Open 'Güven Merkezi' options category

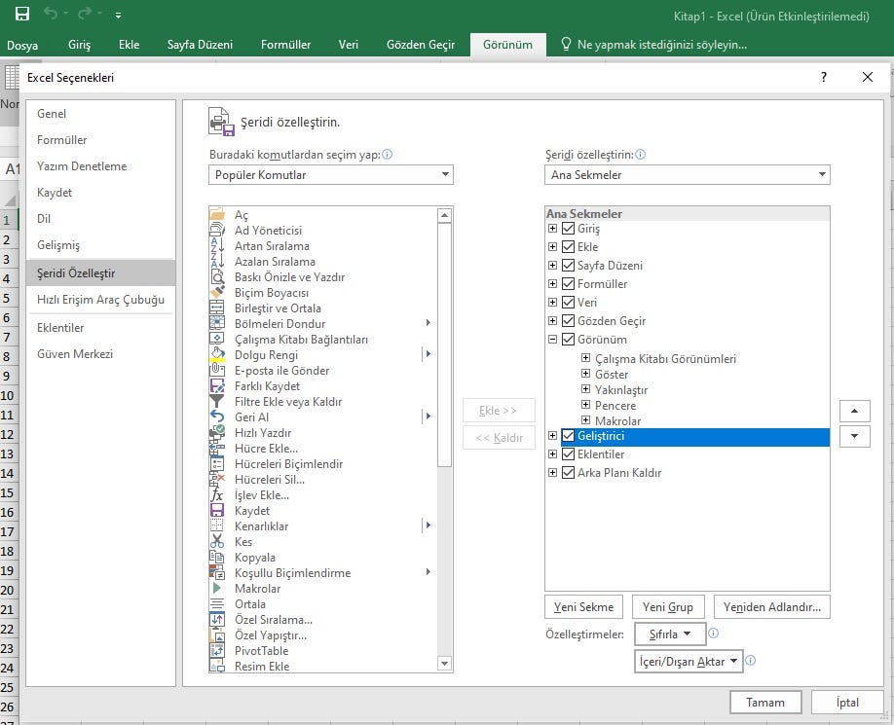(x=101, y=354)
